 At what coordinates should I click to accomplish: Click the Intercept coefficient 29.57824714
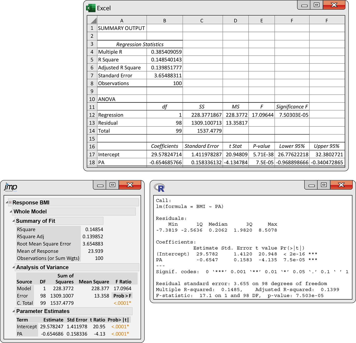click(165, 155)
